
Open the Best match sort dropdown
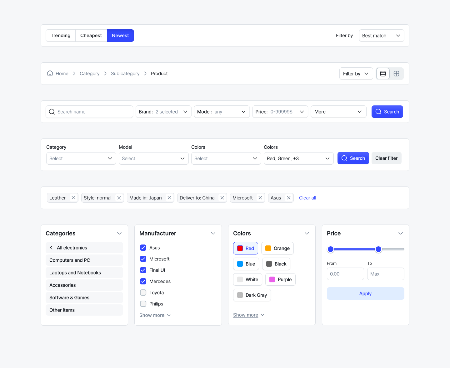381,35
